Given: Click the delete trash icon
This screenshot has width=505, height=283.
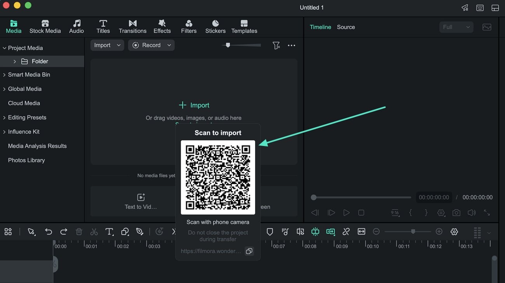Looking at the screenshot, I should [79, 232].
